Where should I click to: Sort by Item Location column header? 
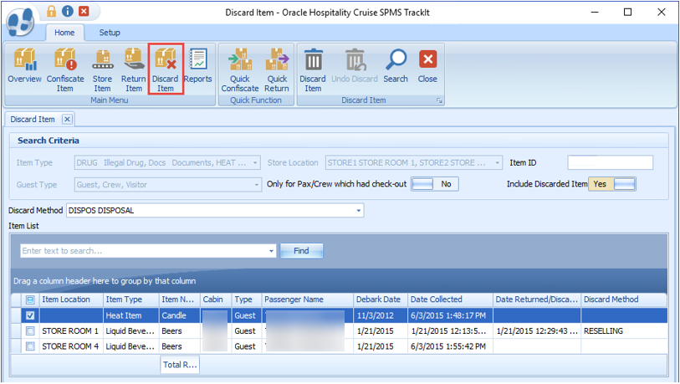pos(71,300)
